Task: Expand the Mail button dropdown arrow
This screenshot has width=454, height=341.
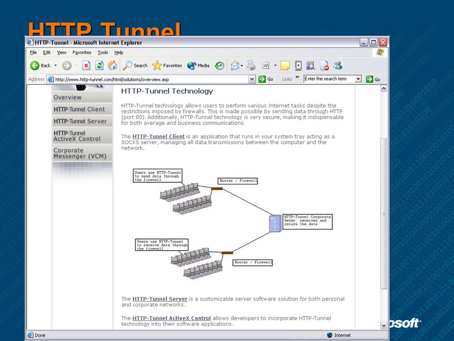Action: coord(242,66)
